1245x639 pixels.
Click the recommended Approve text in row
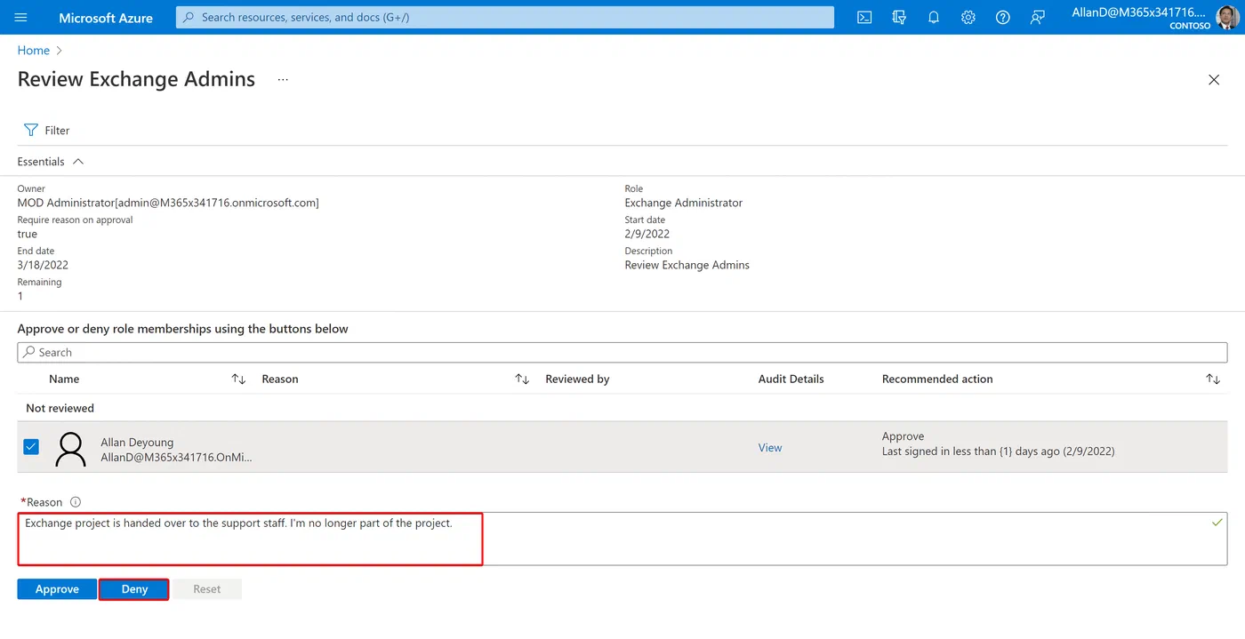click(x=904, y=436)
